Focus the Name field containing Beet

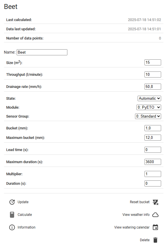(42, 52)
